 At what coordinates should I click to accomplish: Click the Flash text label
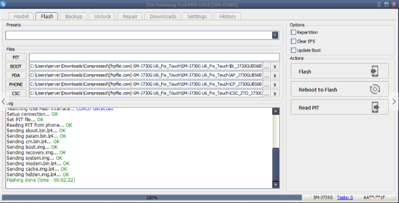pos(305,71)
